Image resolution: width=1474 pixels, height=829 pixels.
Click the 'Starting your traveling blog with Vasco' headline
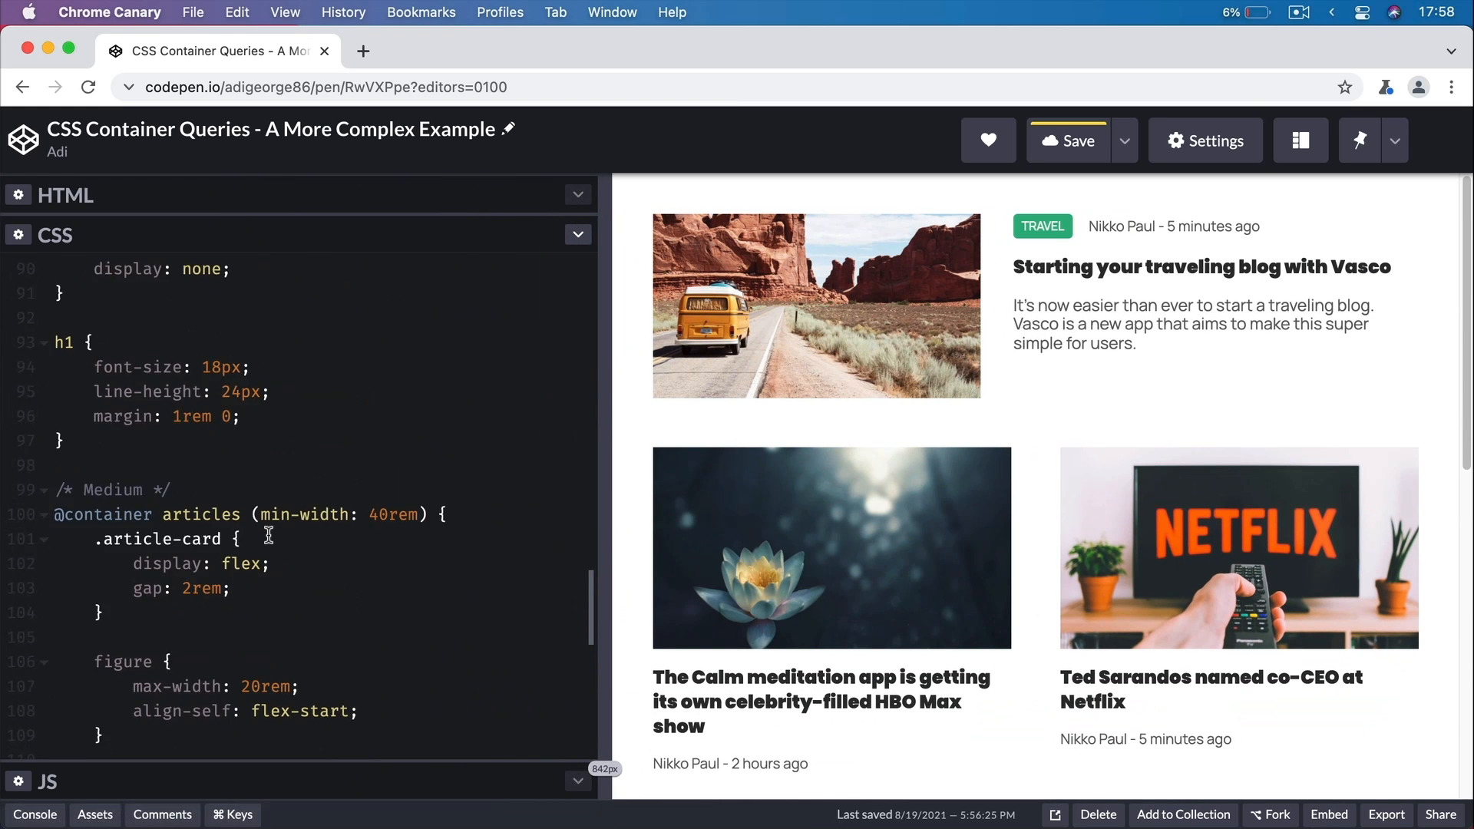click(x=1201, y=267)
